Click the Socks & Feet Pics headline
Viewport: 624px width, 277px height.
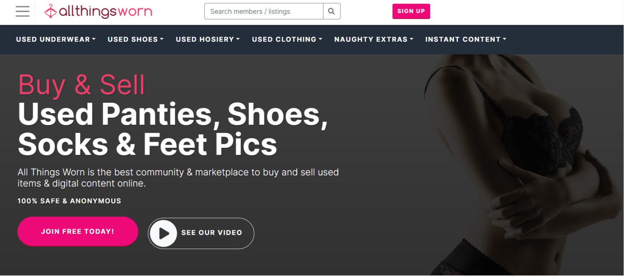click(147, 144)
